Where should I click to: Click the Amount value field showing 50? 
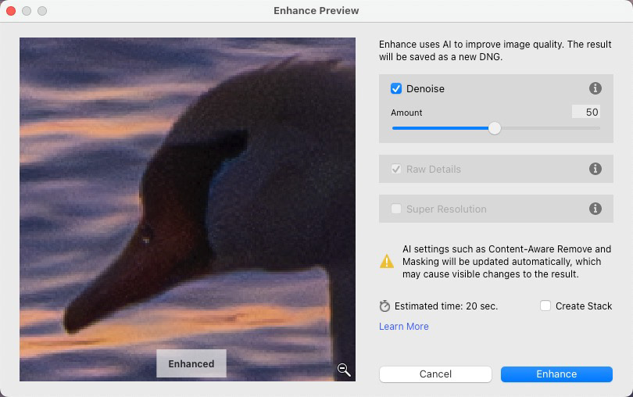(x=586, y=112)
